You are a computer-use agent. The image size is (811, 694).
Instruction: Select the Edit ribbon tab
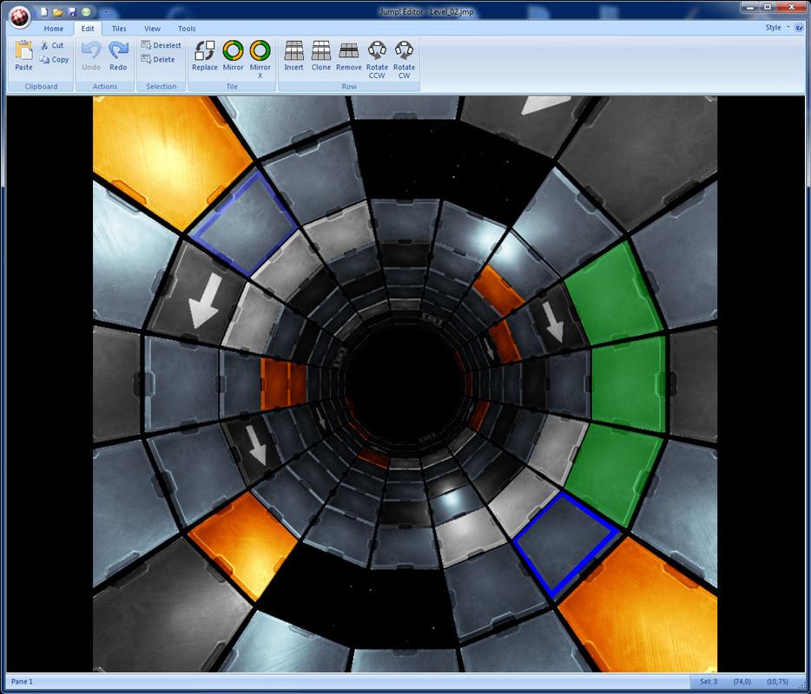point(88,29)
